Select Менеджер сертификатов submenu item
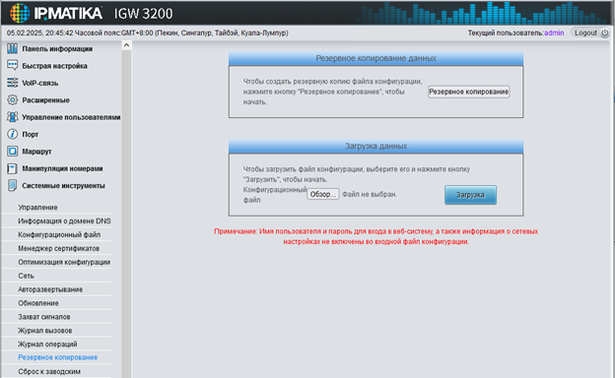This screenshot has height=378, width=615. point(58,248)
